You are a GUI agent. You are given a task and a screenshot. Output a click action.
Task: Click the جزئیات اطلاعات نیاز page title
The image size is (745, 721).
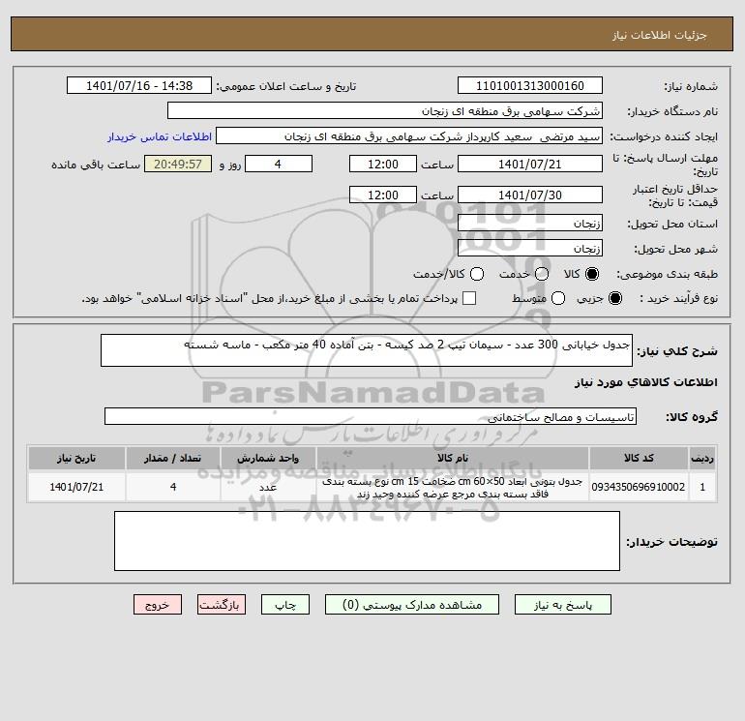(660, 35)
